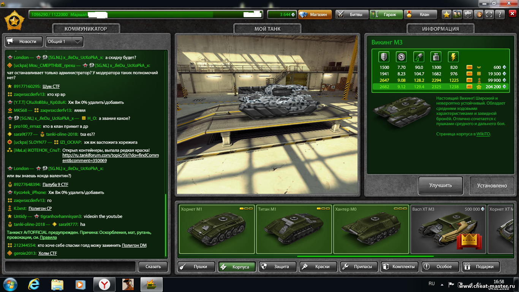Click the chat message input field
The height and width of the screenshot is (292, 519).
coord(70,266)
